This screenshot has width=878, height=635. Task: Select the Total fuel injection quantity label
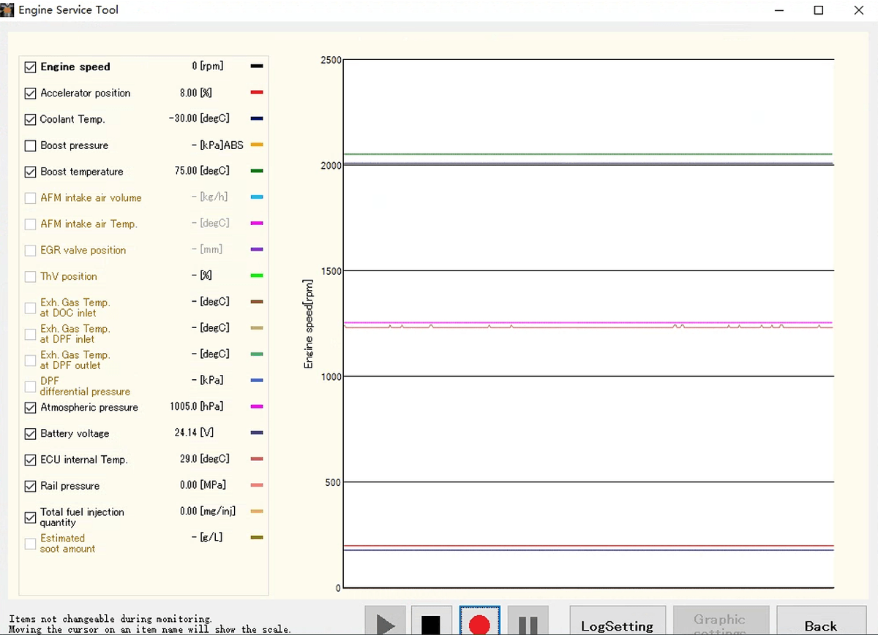82,517
